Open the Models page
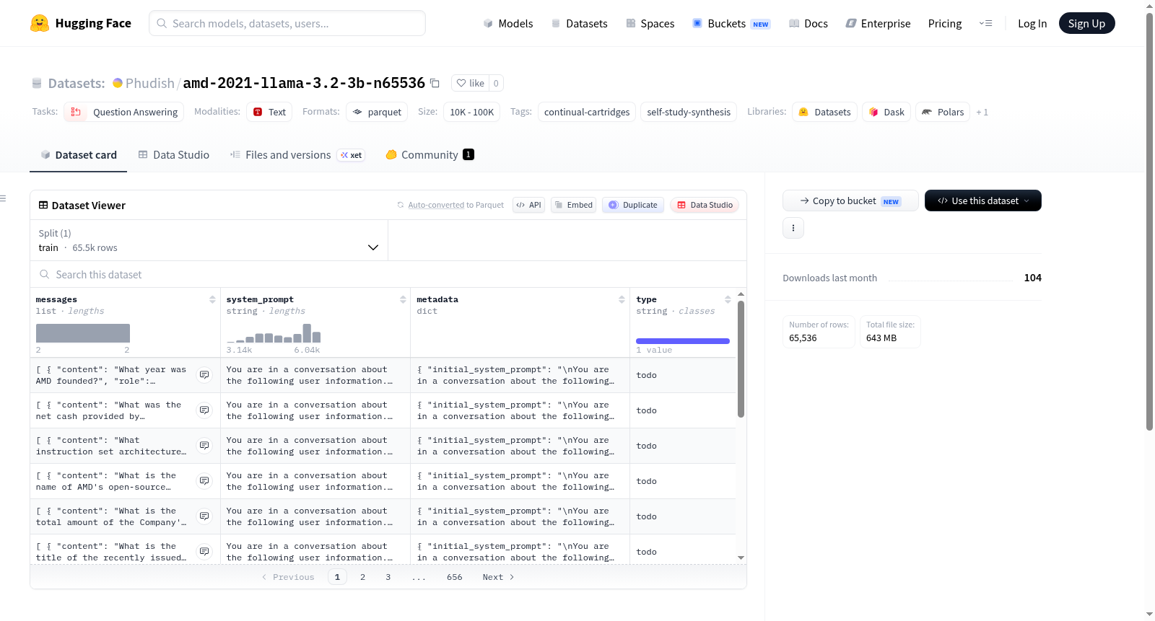The image size is (1155, 621). 508,23
